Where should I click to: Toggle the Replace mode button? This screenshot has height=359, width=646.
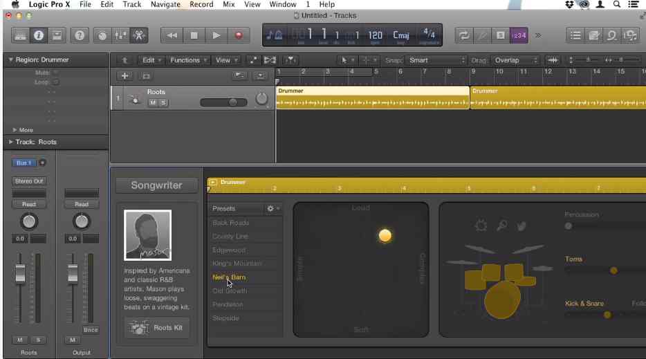[482, 35]
